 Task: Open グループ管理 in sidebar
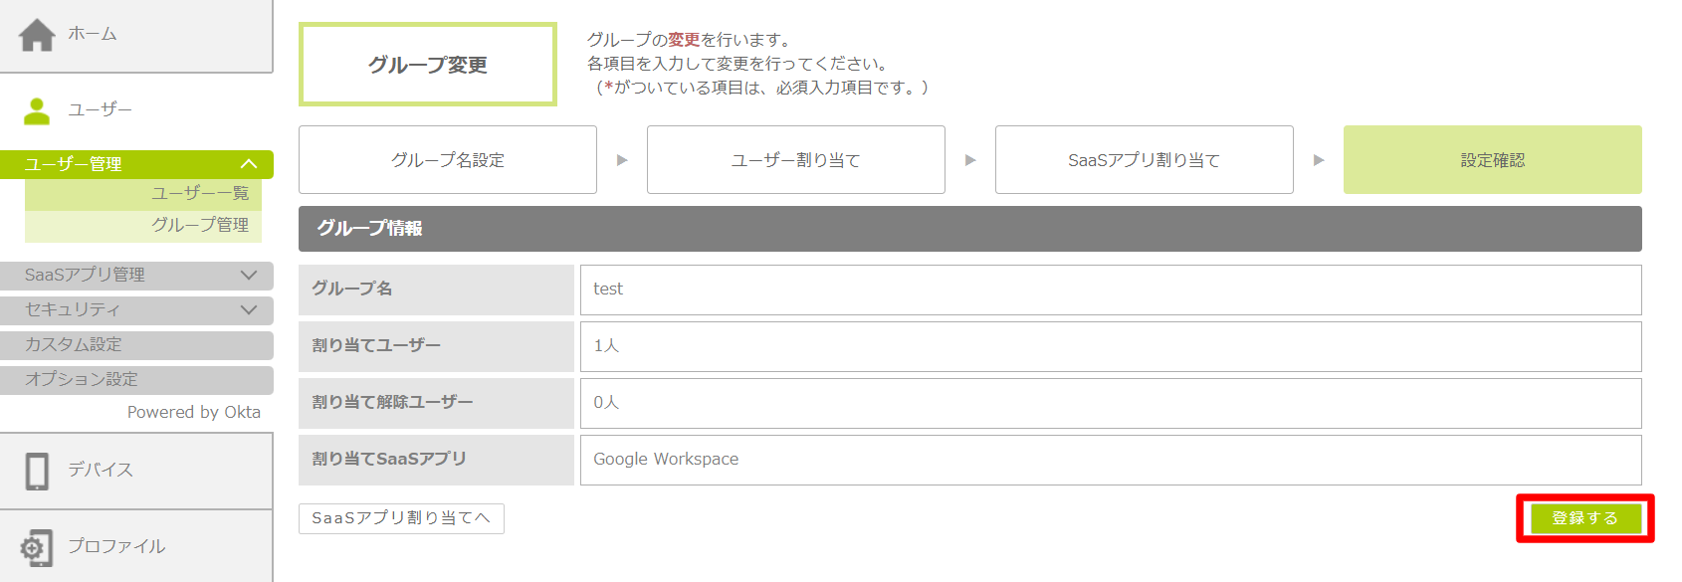(199, 225)
